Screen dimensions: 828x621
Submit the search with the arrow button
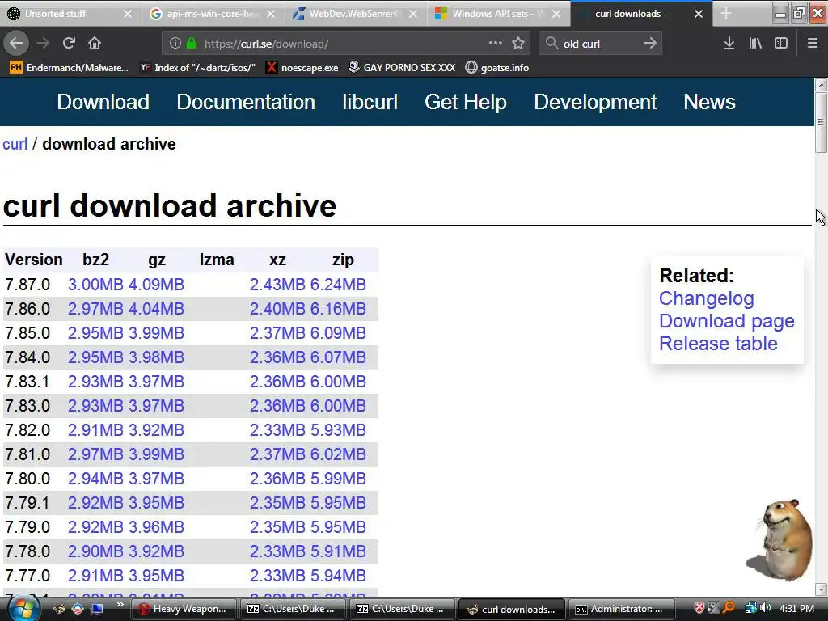650,44
